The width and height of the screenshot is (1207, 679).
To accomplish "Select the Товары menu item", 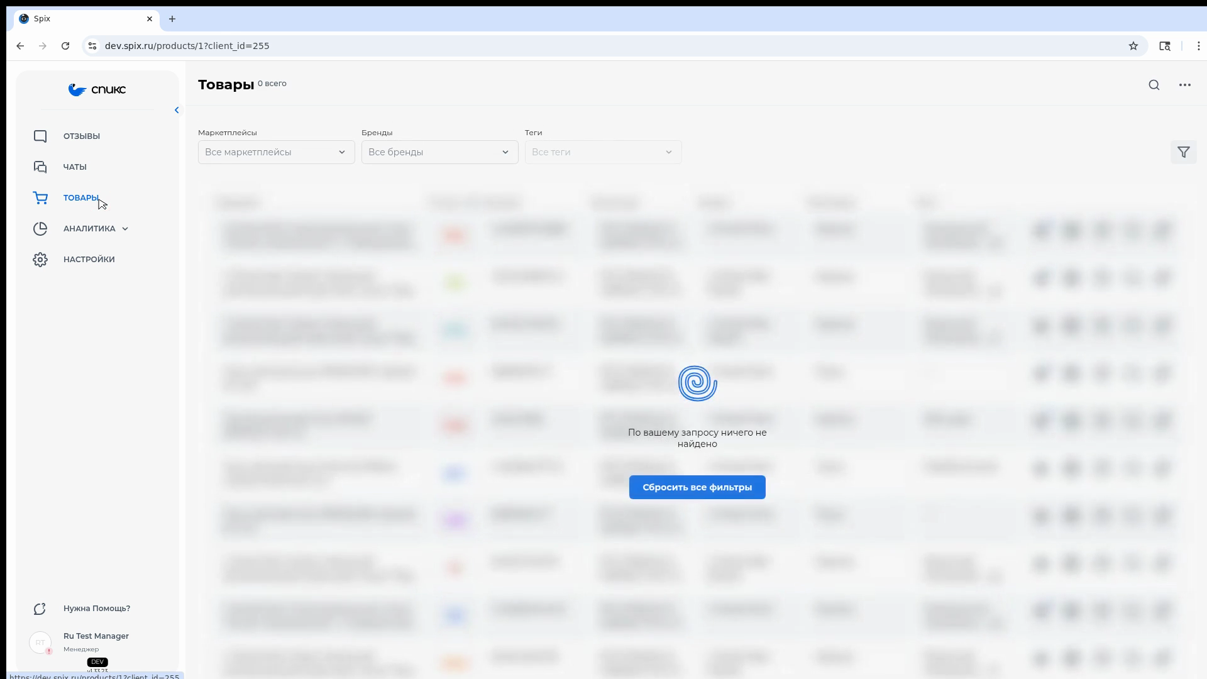I will 81,198.
